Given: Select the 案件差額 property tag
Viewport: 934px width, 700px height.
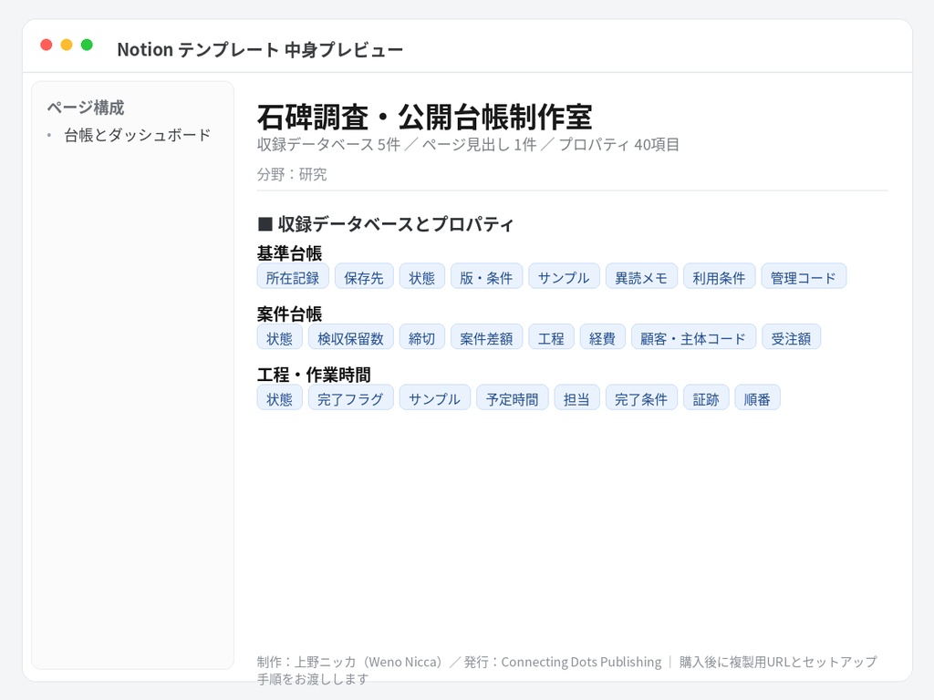Looking at the screenshot, I should point(486,337).
